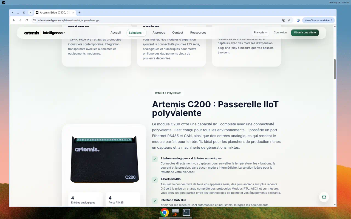Click the system menu icon at top-left
This screenshot has width=351, height=219.
pyautogui.click(x=4, y=2)
